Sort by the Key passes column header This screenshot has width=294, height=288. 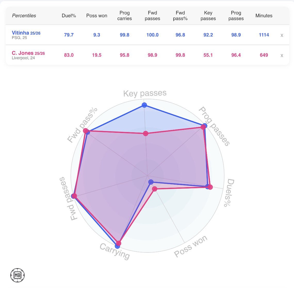click(x=208, y=16)
